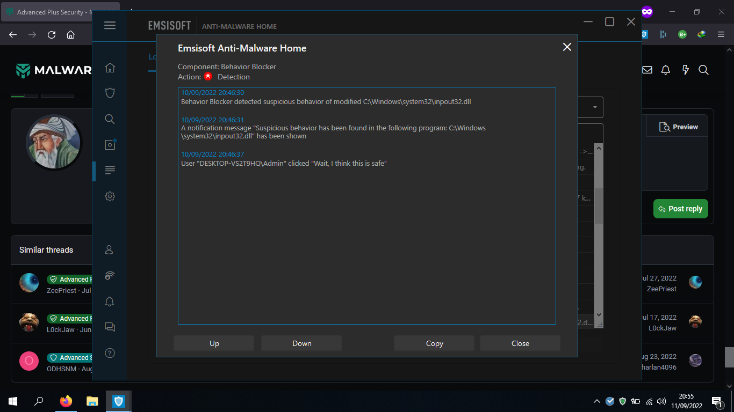Close the Behavior Blocker log dialog with X
The image size is (734, 412).
pos(567,47)
